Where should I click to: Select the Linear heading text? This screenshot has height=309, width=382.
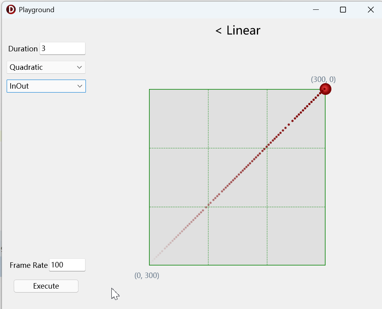[x=243, y=31]
